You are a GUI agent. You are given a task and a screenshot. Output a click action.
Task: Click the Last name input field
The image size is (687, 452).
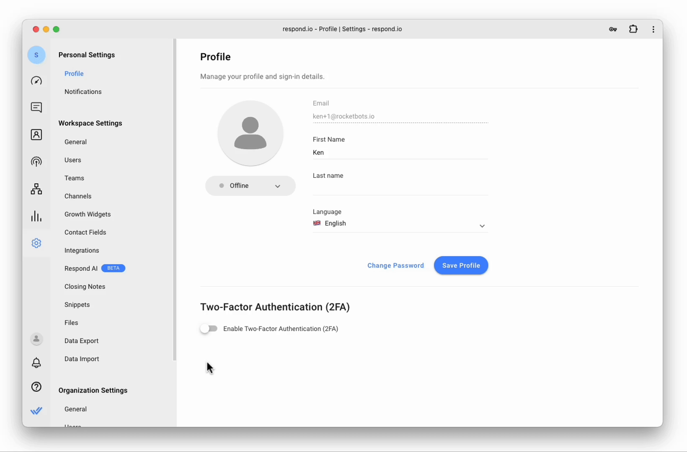(x=400, y=188)
